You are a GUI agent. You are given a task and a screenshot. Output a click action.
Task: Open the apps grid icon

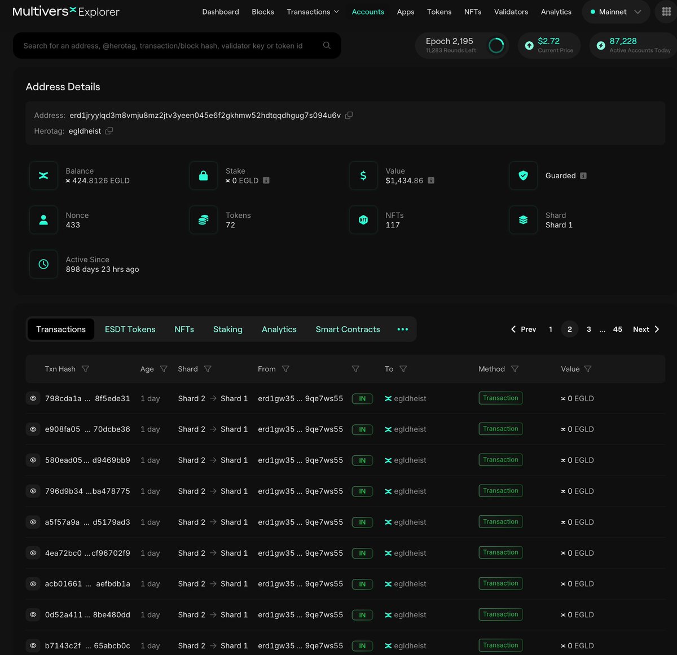click(666, 12)
